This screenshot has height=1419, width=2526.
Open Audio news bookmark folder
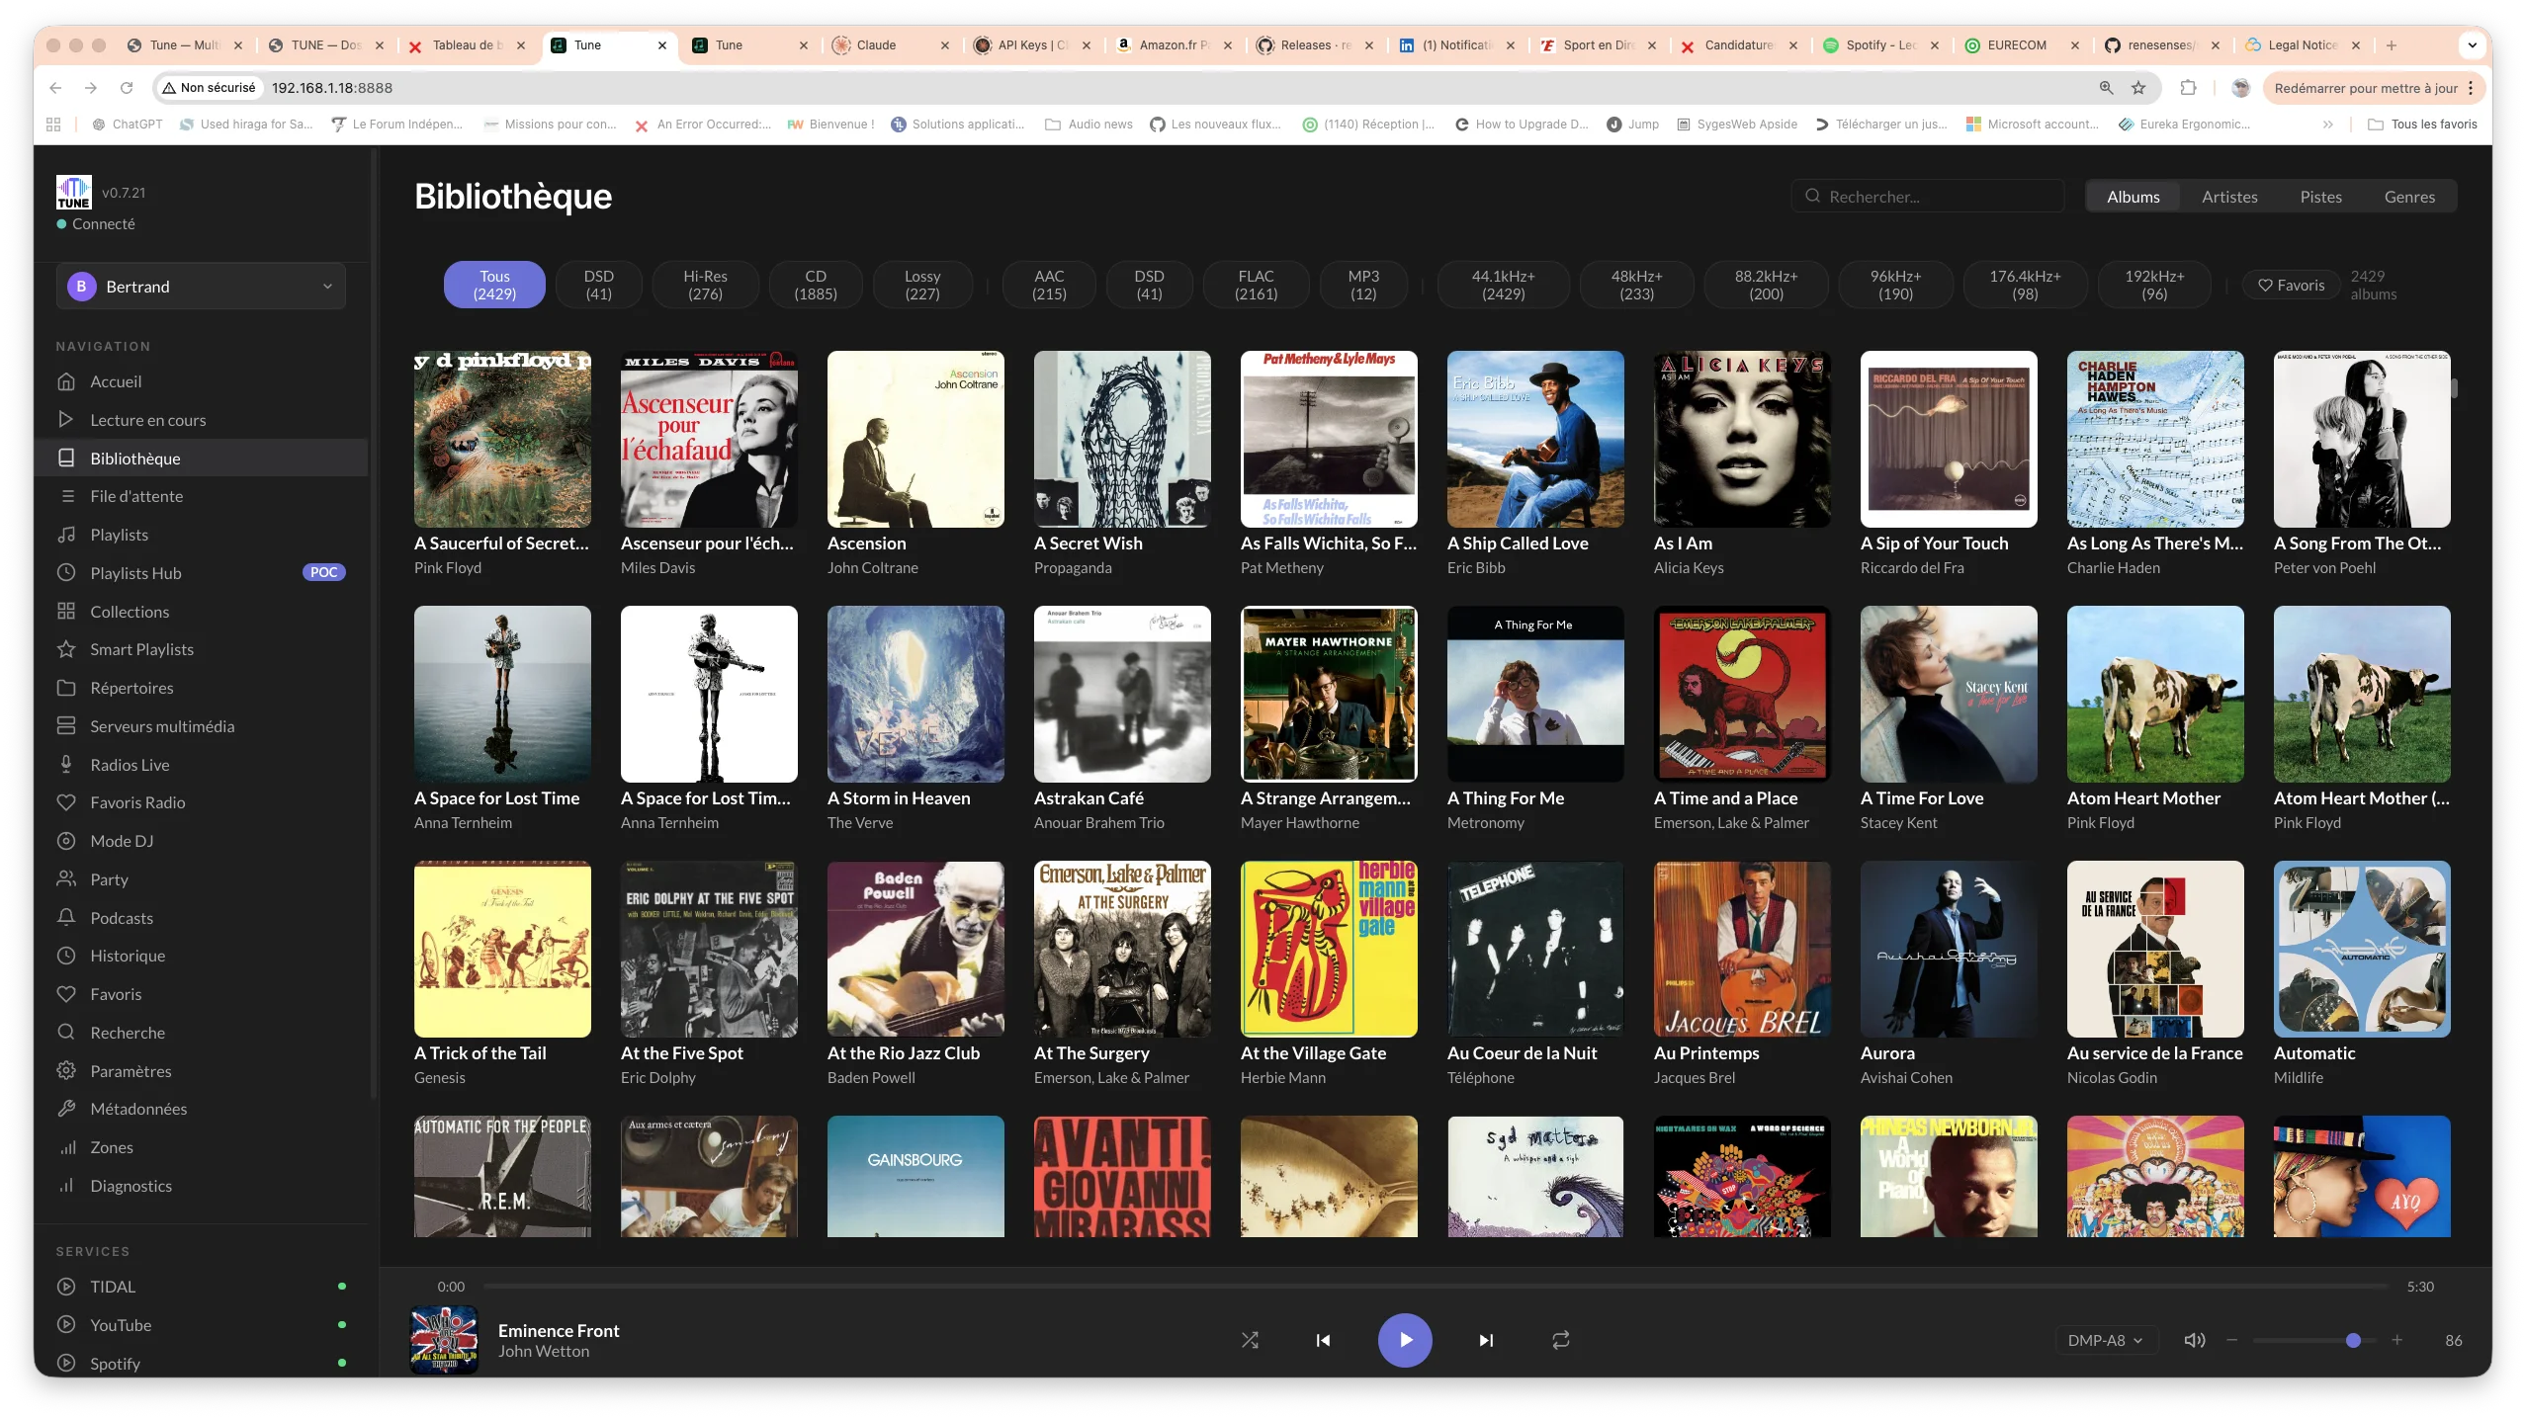[x=1089, y=125]
